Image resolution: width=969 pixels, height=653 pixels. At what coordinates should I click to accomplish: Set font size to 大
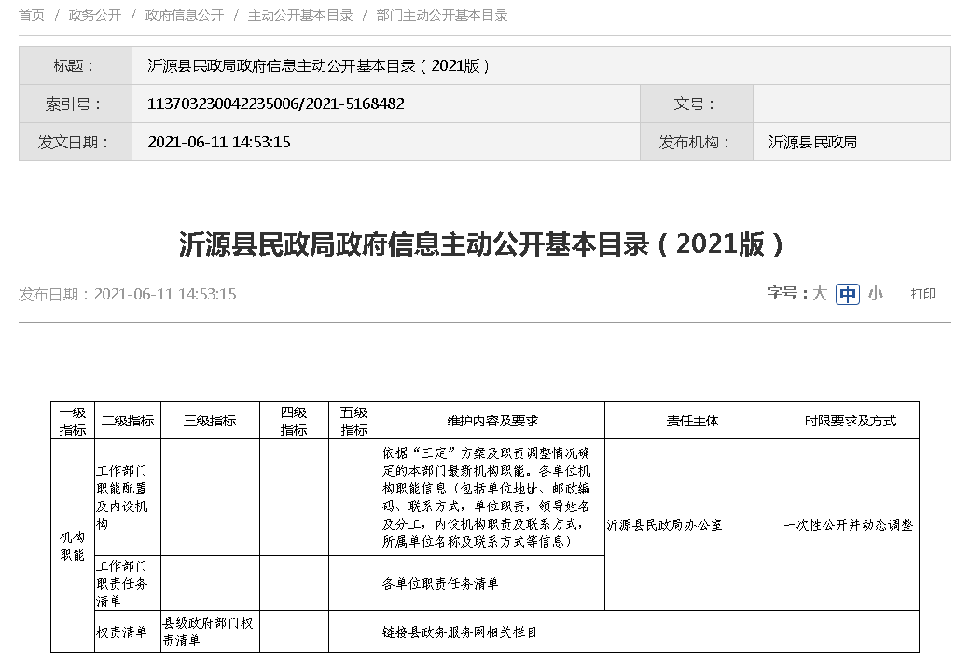[x=819, y=294]
